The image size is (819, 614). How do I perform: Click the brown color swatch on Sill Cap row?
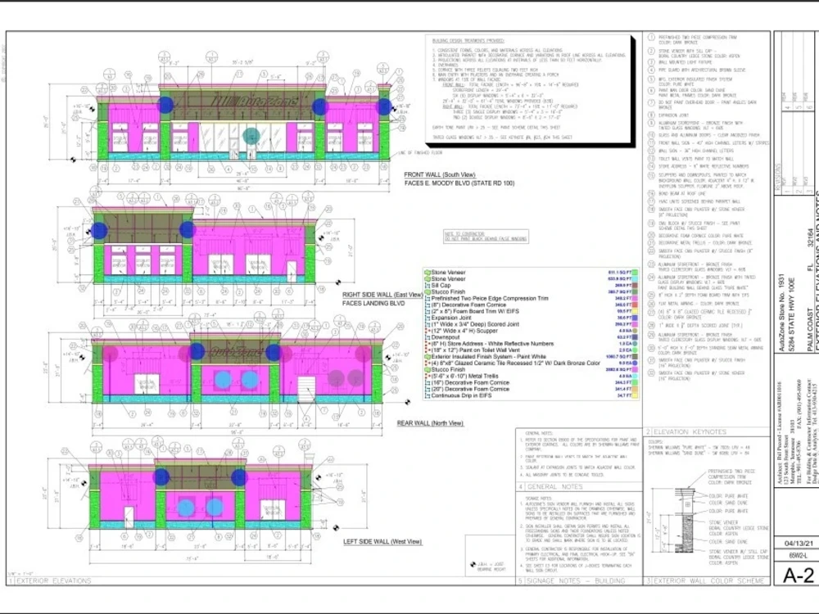[636, 286]
